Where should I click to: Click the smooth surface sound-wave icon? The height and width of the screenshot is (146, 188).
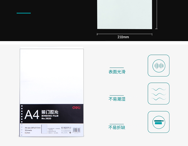[x=159, y=66]
